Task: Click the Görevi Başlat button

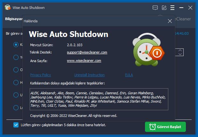Action: pyautogui.click(x=165, y=127)
